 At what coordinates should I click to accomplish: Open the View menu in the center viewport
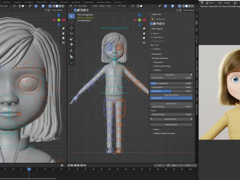pos(95,6)
